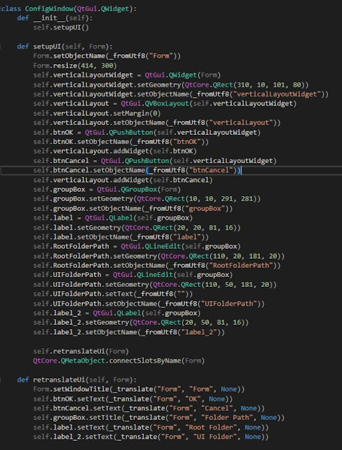The image size is (342, 450).
Task: Click groupBox.setObjectName "groupBox" line
Action: coord(133,208)
